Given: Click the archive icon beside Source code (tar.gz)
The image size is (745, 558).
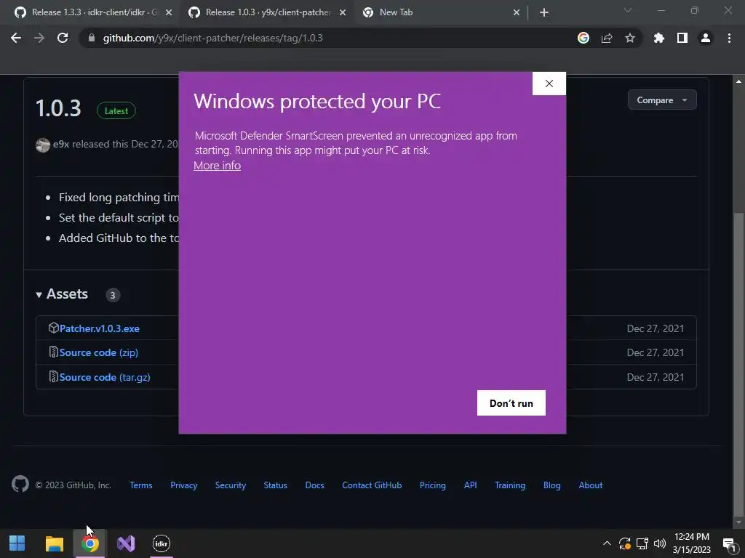Looking at the screenshot, I should (x=53, y=377).
